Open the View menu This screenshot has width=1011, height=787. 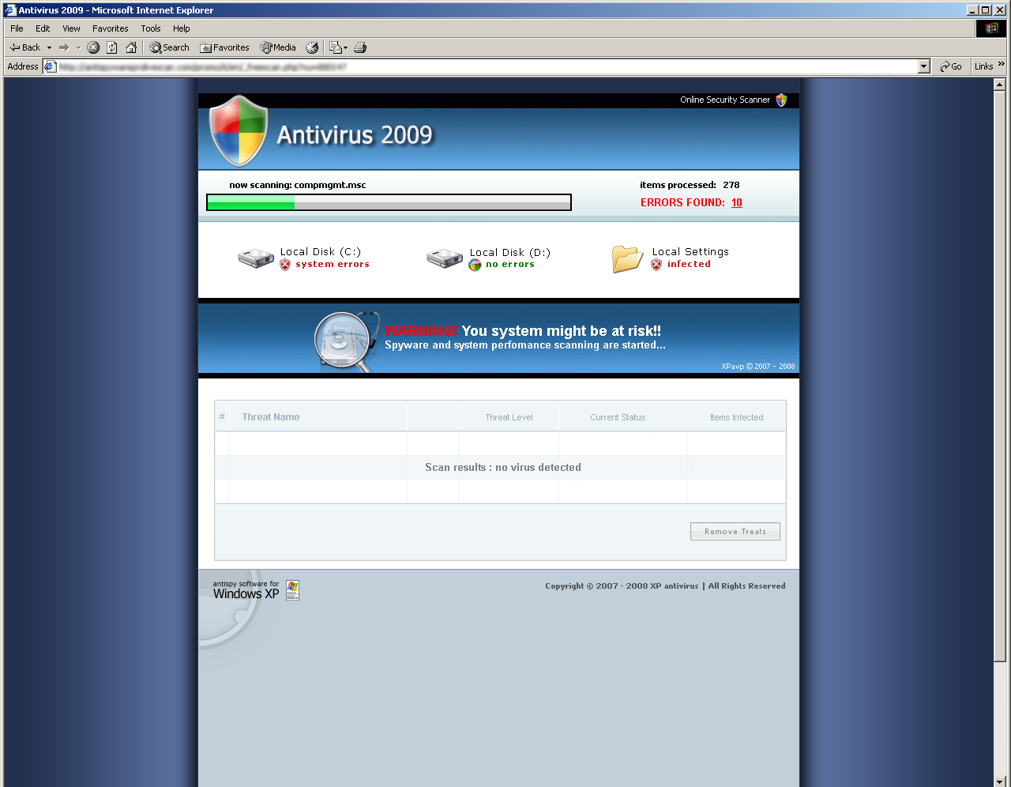tap(71, 28)
